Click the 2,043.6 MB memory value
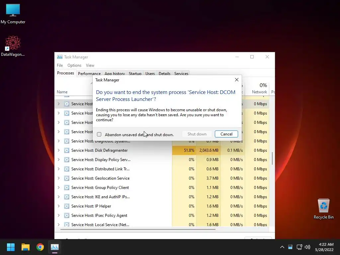The width and height of the screenshot is (340, 255). tap(209, 150)
